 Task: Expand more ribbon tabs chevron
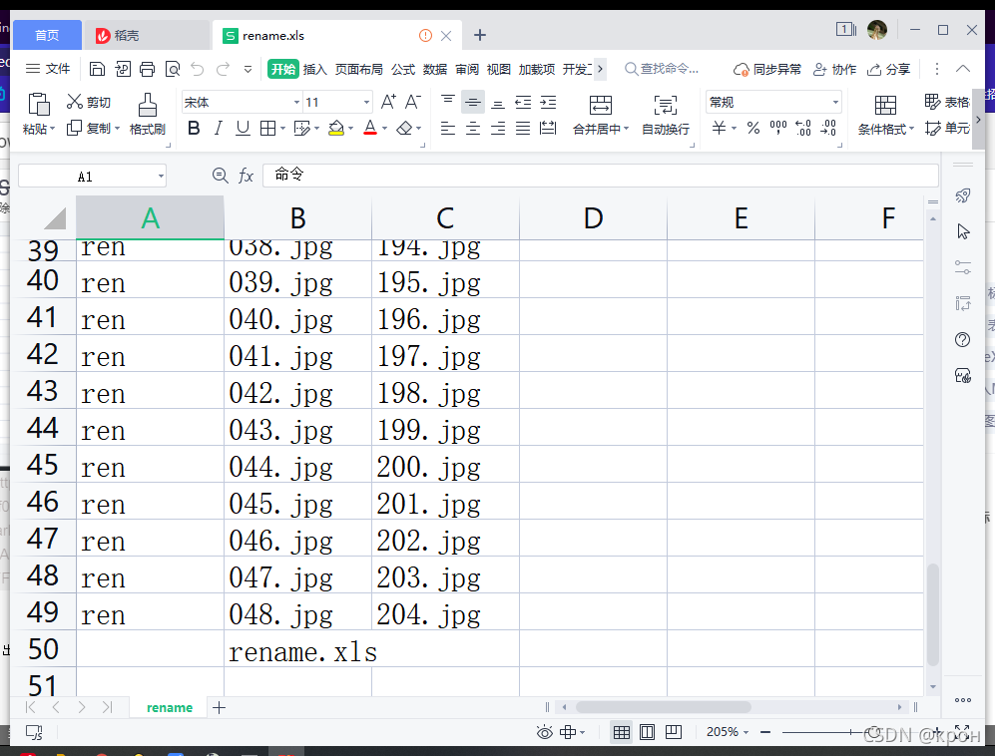point(600,69)
